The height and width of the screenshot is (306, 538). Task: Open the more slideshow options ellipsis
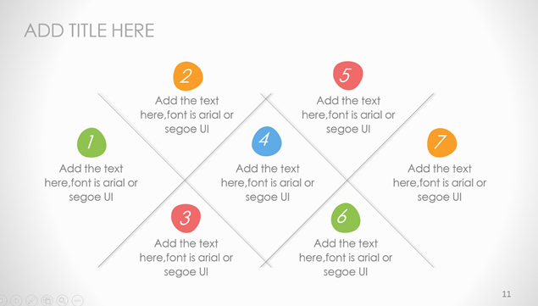78,301
